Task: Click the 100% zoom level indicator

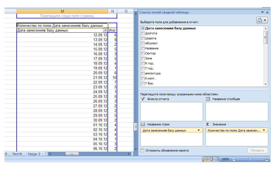Action: (x=225, y=159)
